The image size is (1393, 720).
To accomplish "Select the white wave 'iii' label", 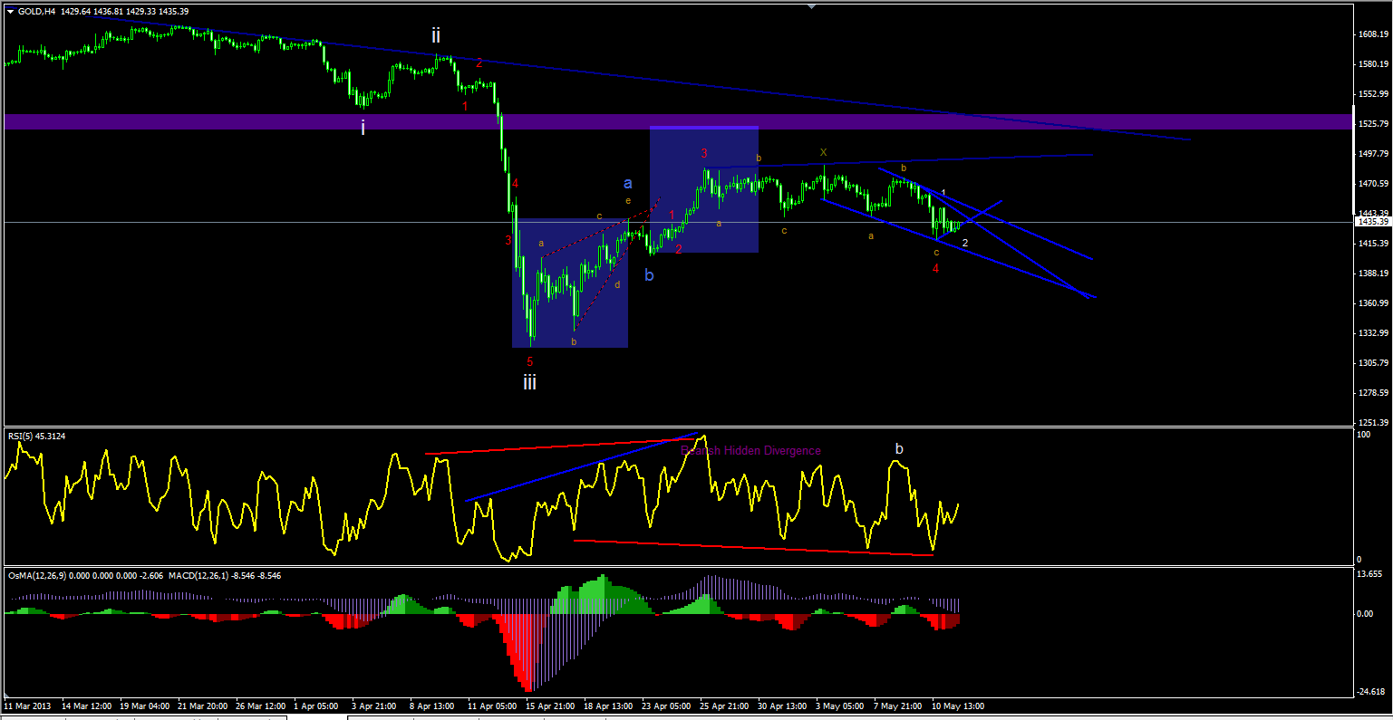I will tap(529, 382).
